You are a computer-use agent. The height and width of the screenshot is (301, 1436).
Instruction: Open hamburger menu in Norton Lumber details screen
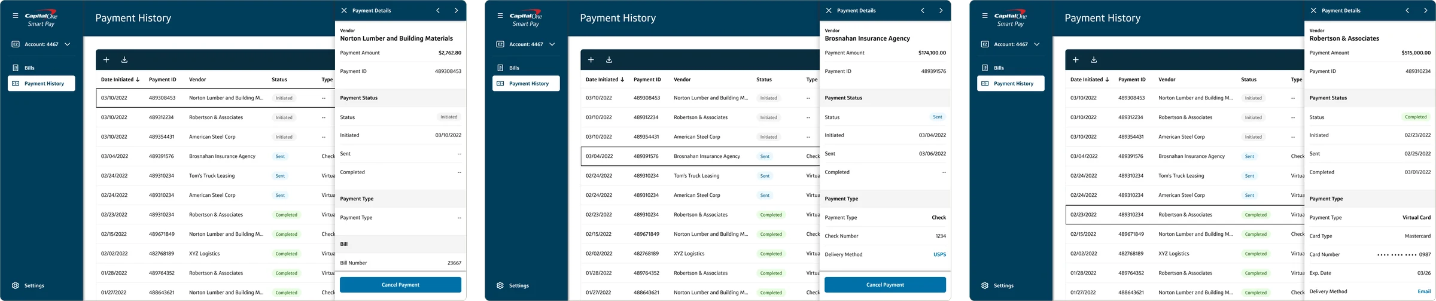pyautogui.click(x=16, y=16)
